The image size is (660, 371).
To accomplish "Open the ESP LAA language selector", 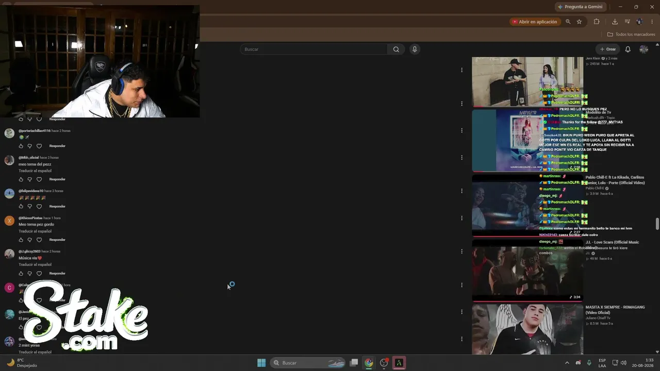I will click(602, 363).
